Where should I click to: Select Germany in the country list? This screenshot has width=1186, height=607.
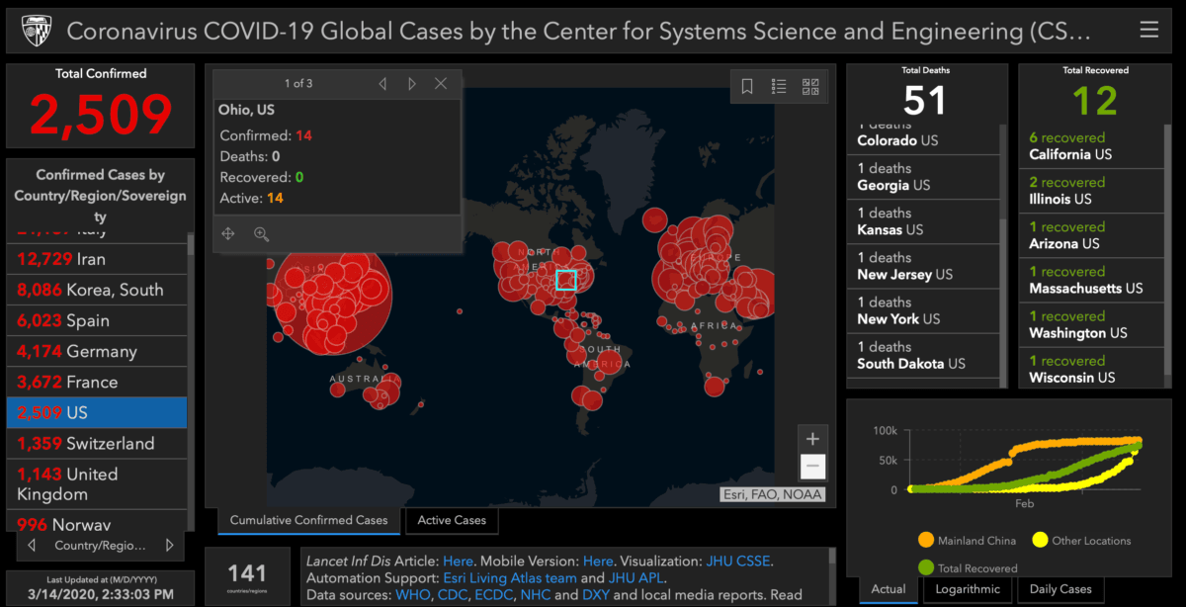97,351
